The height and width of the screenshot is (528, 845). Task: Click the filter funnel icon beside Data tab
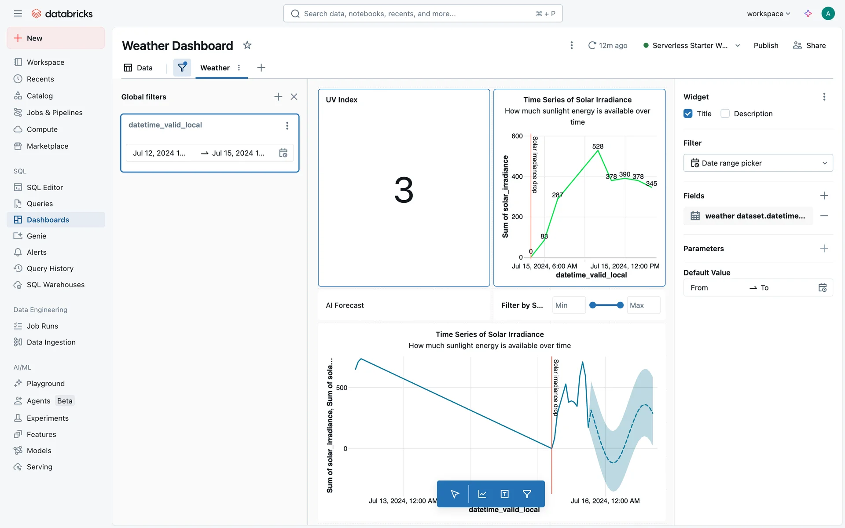pos(182,67)
